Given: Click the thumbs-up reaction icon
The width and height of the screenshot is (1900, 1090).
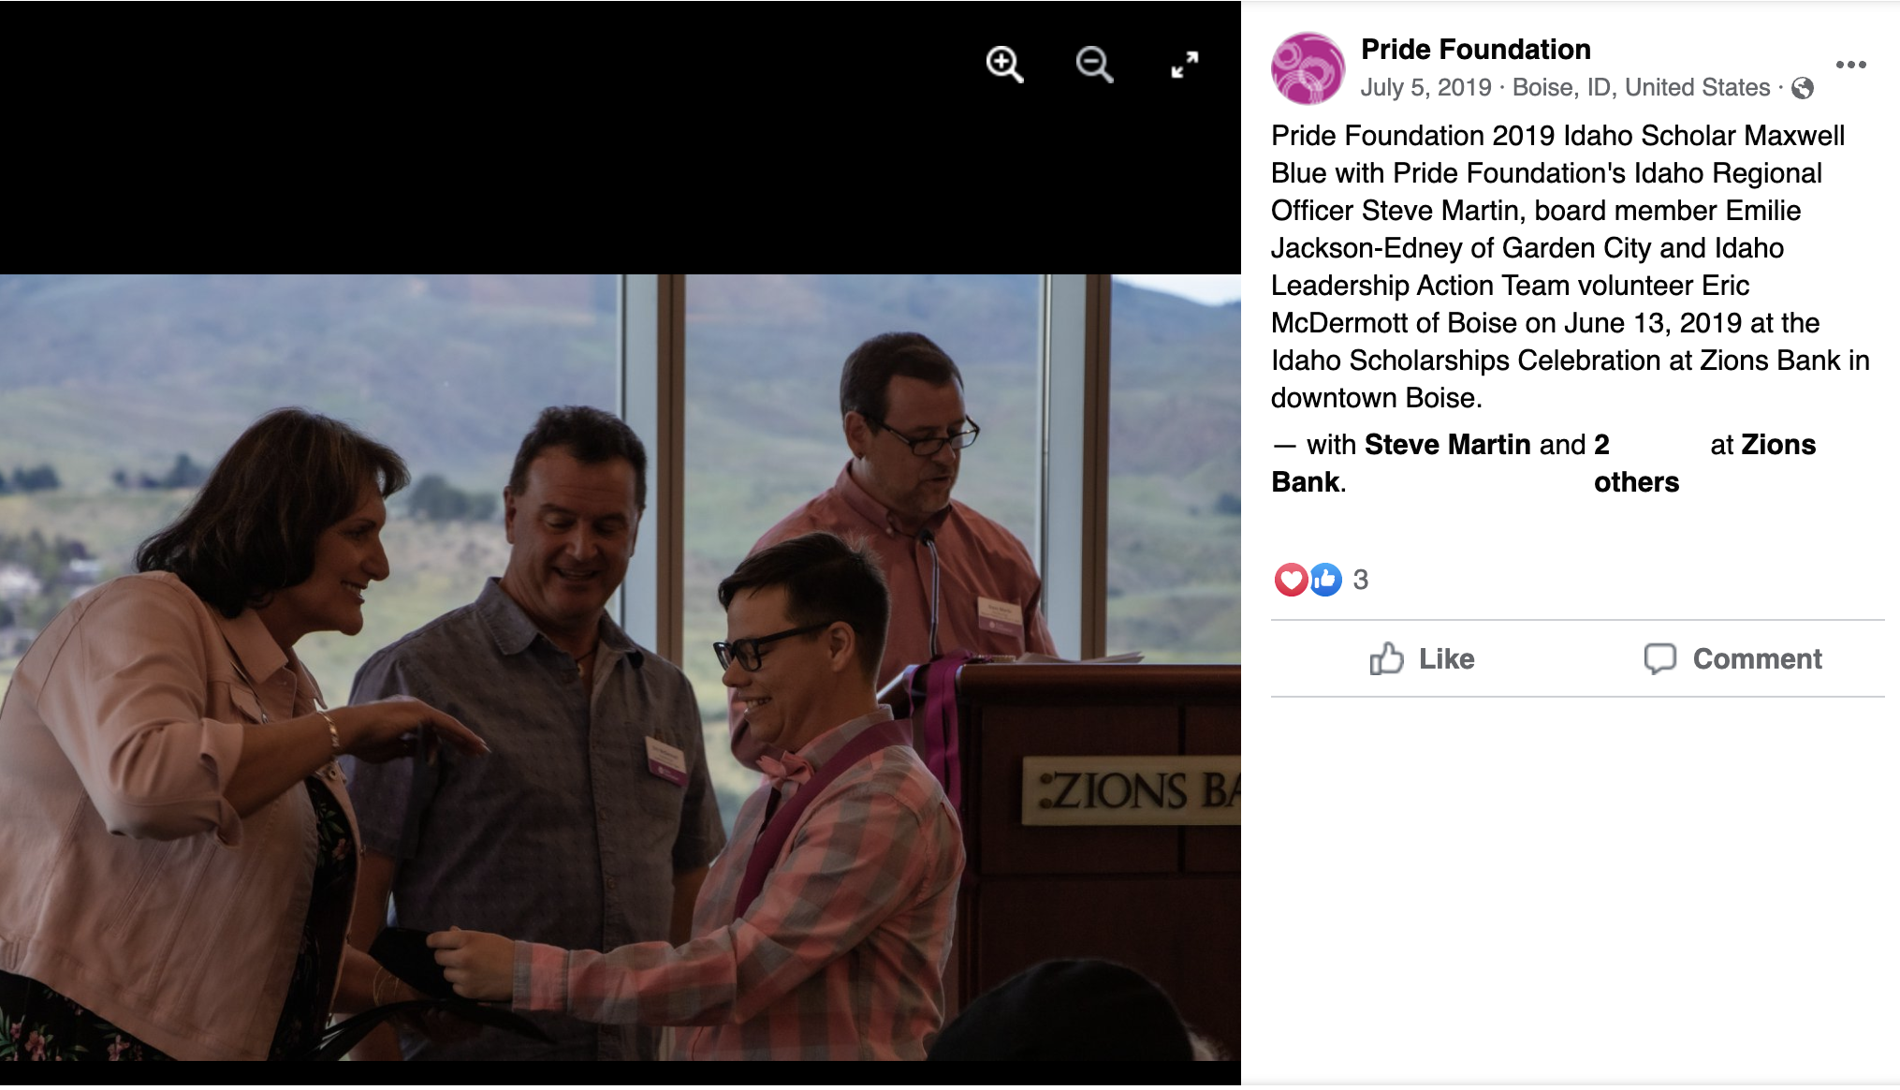Looking at the screenshot, I should pos(1324,580).
